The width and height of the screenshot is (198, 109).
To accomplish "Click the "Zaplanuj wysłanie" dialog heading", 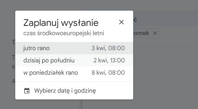I will coord(61,23).
